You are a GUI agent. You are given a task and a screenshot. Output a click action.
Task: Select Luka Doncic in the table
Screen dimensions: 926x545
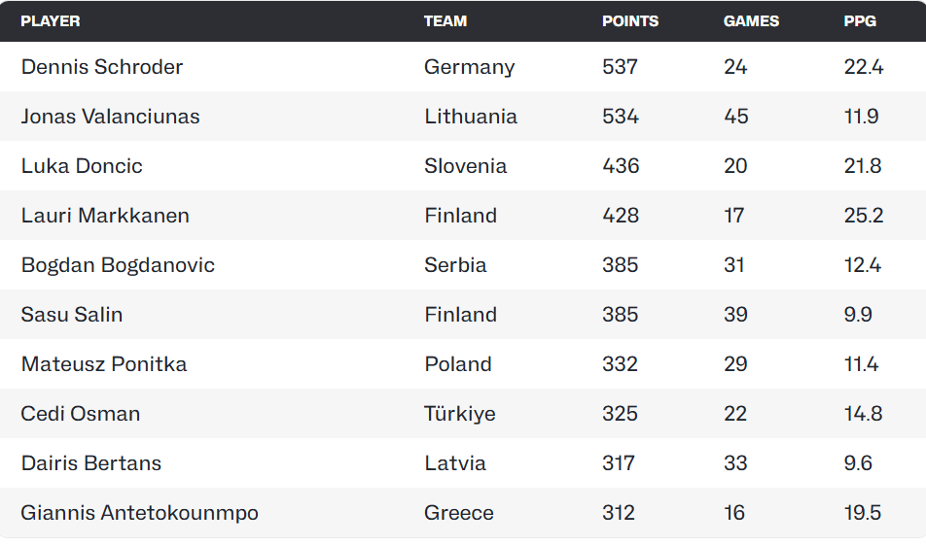(82, 166)
